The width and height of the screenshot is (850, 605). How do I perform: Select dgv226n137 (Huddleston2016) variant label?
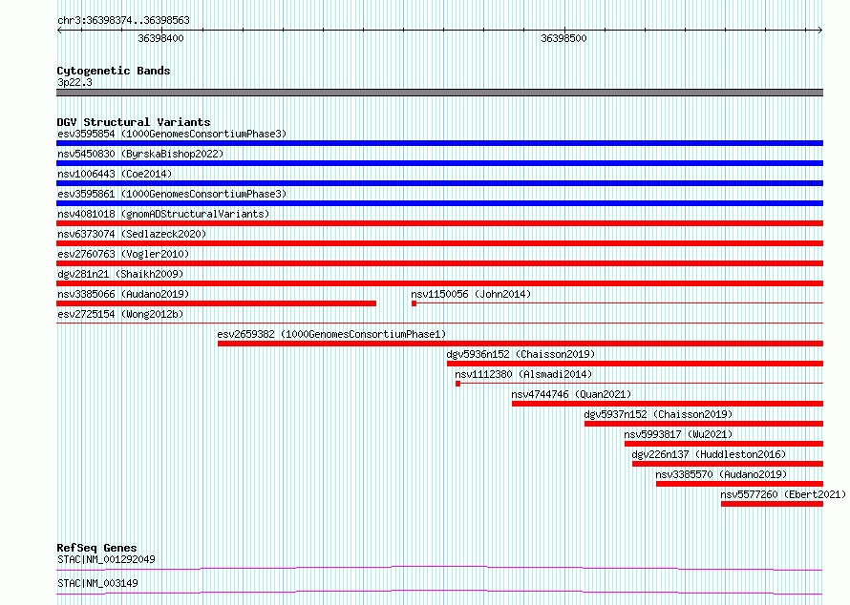(x=709, y=454)
